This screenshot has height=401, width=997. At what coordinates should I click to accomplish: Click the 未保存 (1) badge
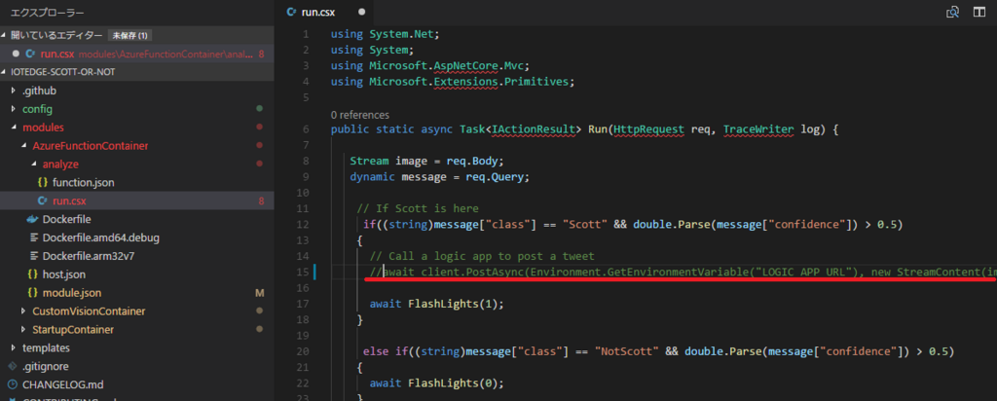point(130,35)
